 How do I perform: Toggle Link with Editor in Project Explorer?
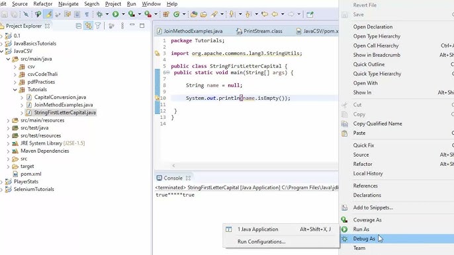pyautogui.click(x=88, y=26)
